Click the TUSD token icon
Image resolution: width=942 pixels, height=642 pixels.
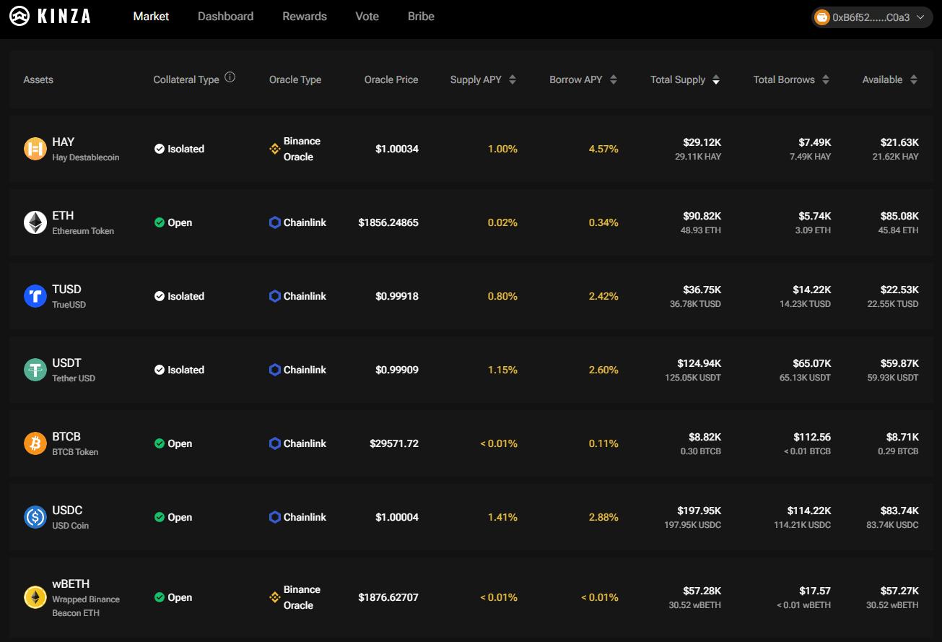35,296
